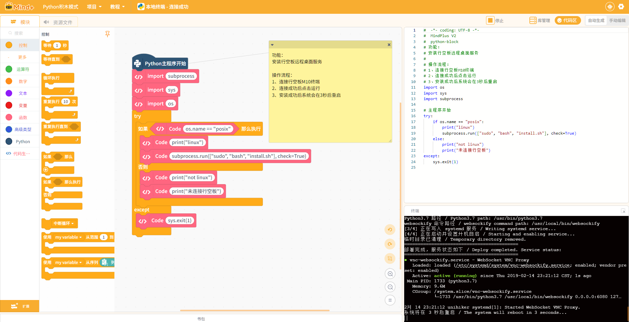Image resolution: width=629 pixels, height=322 pixels.
Task: Open the 教程 tutorial dropdown menu
Action: click(117, 7)
